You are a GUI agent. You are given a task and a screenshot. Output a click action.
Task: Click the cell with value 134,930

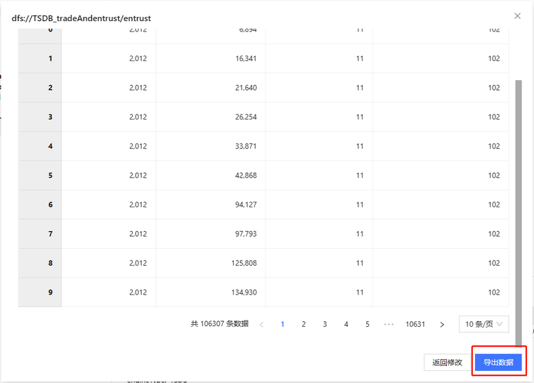[x=211, y=292]
